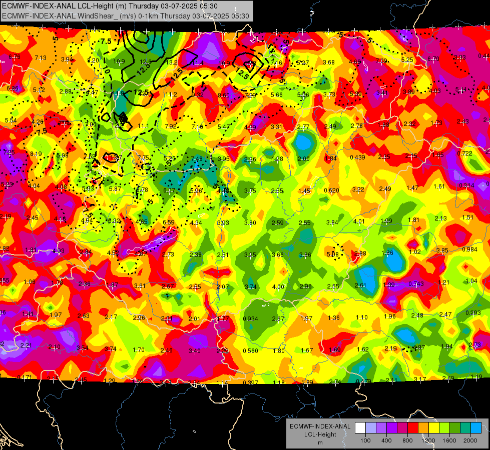Click the wind shear value 11.4

[x=198, y=63]
